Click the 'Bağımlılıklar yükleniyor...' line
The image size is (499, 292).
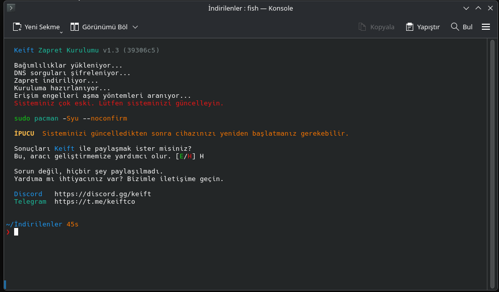[68, 66]
